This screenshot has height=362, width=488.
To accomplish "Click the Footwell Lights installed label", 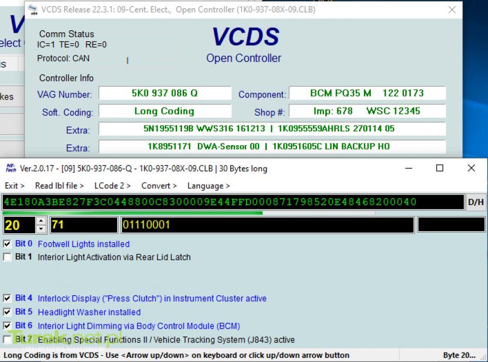I will [84, 244].
